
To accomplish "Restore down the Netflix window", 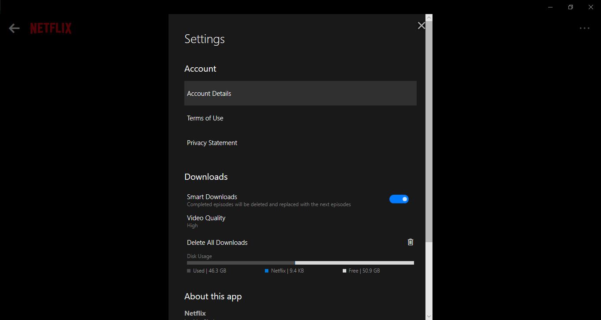I will point(571,7).
